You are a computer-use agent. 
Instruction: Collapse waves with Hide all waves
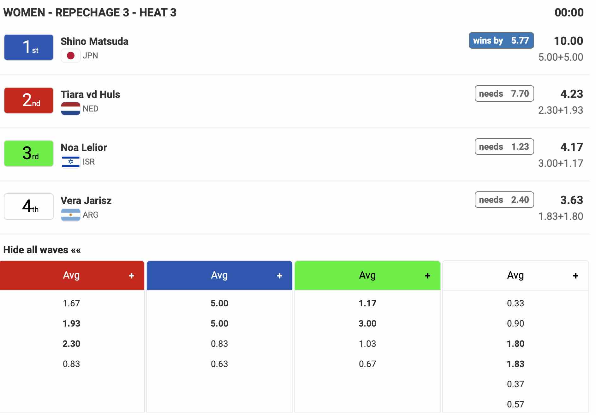click(42, 250)
